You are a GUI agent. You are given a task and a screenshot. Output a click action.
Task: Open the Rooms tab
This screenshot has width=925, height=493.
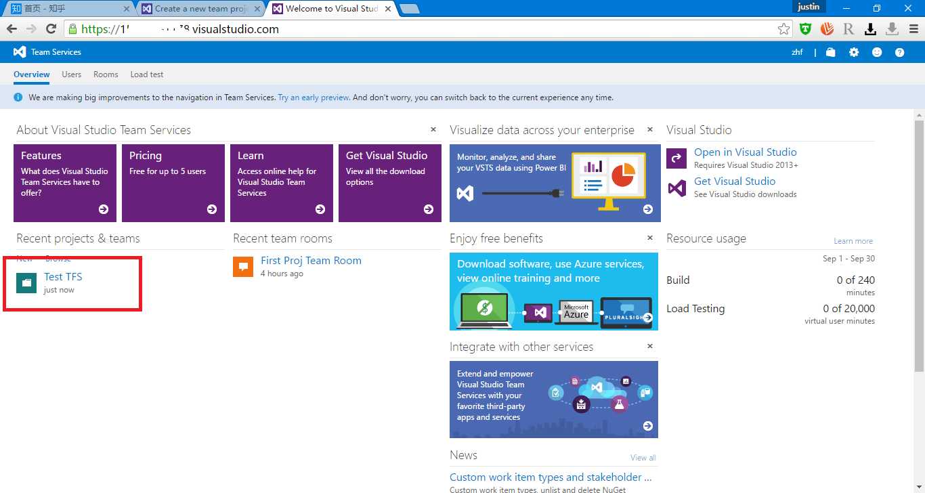pyautogui.click(x=106, y=74)
